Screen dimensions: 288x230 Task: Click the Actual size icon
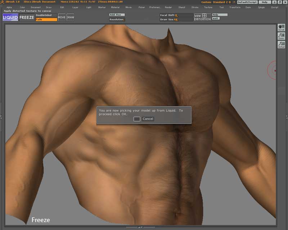pos(281,45)
